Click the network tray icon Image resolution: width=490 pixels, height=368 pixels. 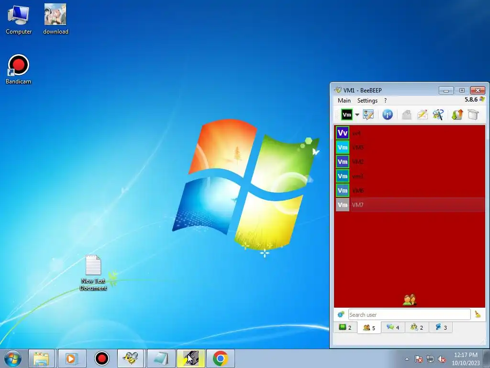[x=430, y=359]
